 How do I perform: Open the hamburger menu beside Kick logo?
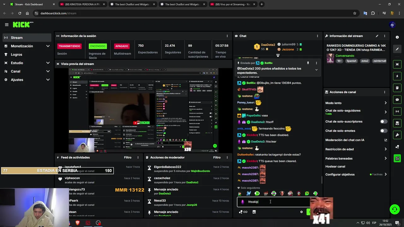[7, 25]
